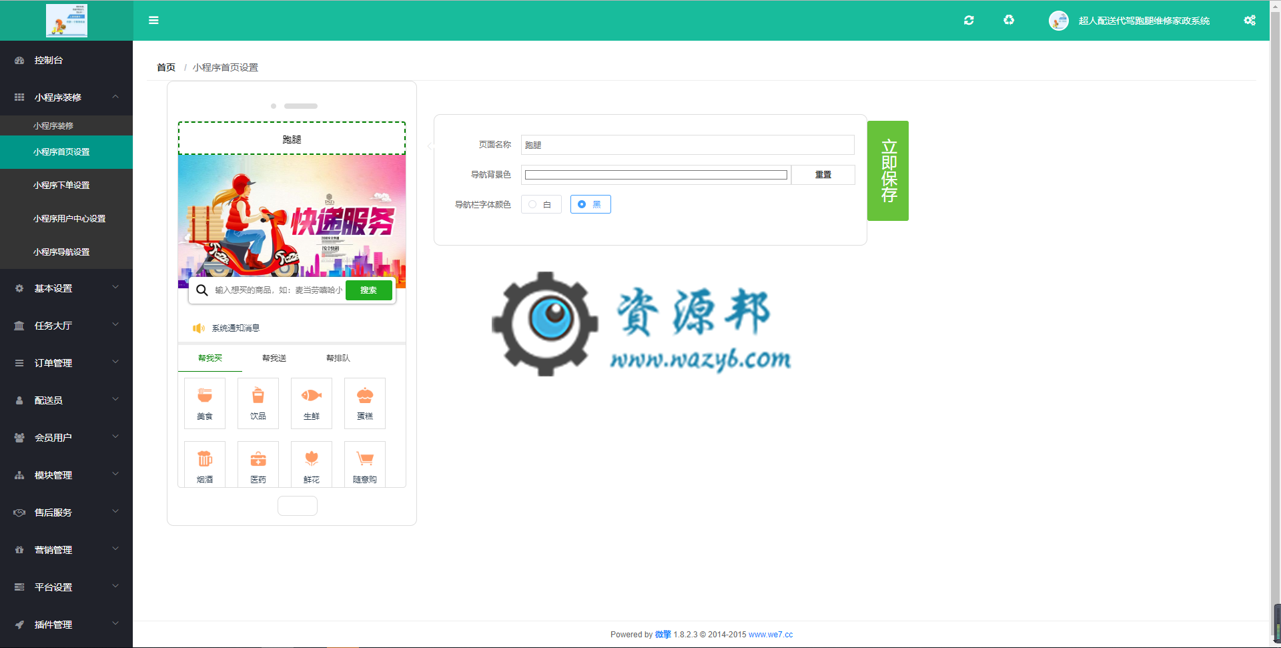The image size is (1281, 648).
Task: Click the speaker notice icon
Action: tap(199, 328)
